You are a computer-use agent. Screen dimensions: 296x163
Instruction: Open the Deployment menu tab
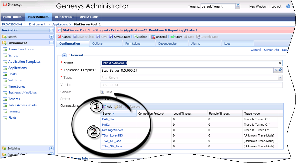[x=64, y=17]
